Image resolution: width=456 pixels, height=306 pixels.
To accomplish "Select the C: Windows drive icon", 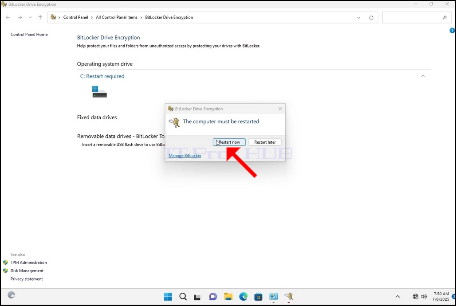I will click(99, 92).
